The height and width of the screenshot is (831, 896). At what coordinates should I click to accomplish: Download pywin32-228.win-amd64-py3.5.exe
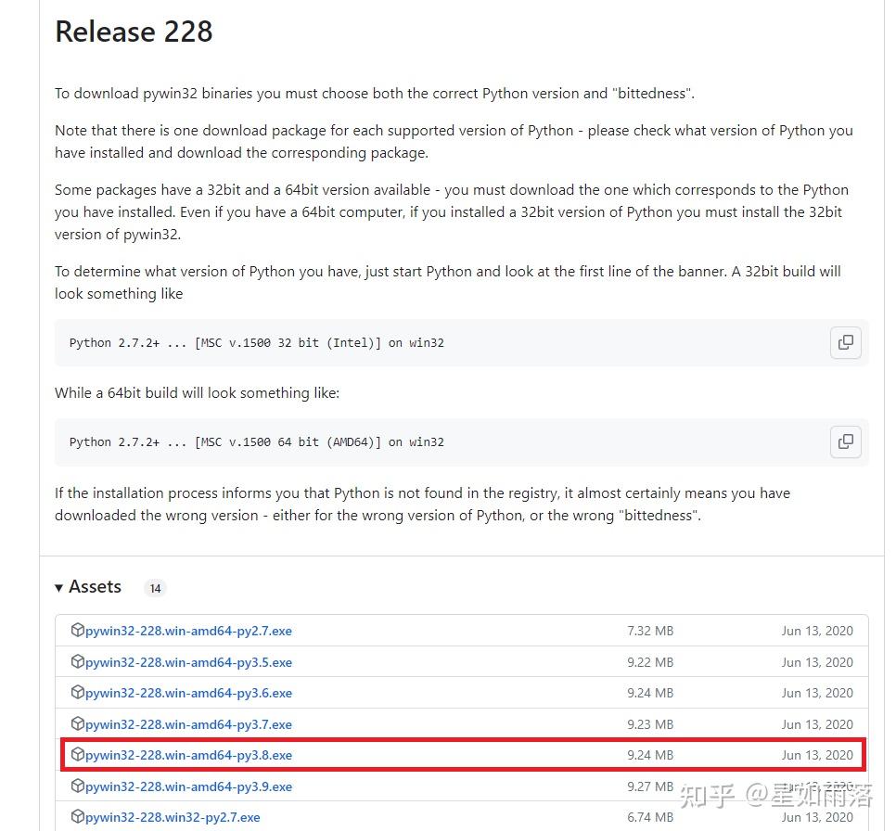click(188, 662)
